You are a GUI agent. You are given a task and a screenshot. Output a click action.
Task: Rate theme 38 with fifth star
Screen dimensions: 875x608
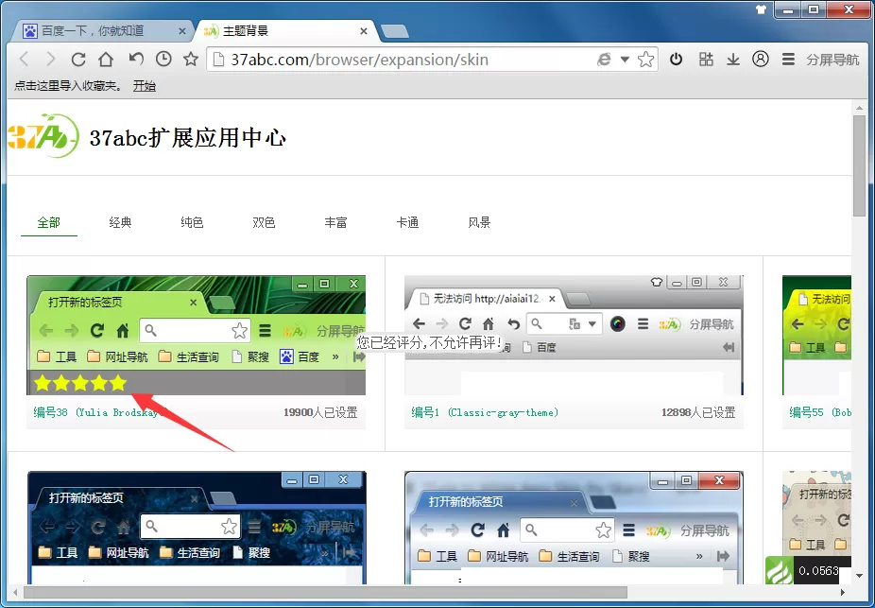tap(118, 383)
